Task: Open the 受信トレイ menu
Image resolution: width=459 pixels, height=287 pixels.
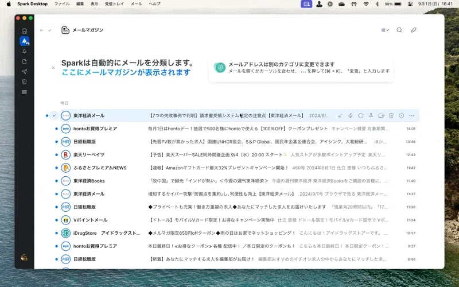Action: pyautogui.click(x=114, y=4)
